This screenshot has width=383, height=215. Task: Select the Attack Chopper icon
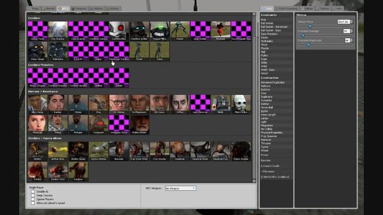[x=38, y=78]
